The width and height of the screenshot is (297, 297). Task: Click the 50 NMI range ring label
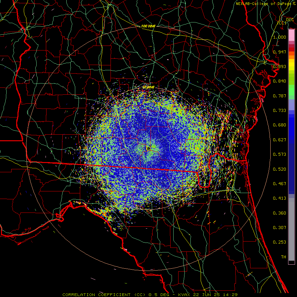click(148, 87)
